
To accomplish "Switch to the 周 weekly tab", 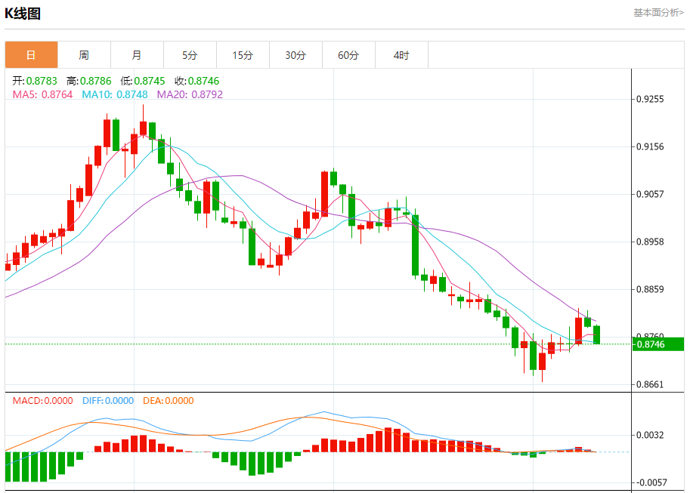I will tap(84, 55).
